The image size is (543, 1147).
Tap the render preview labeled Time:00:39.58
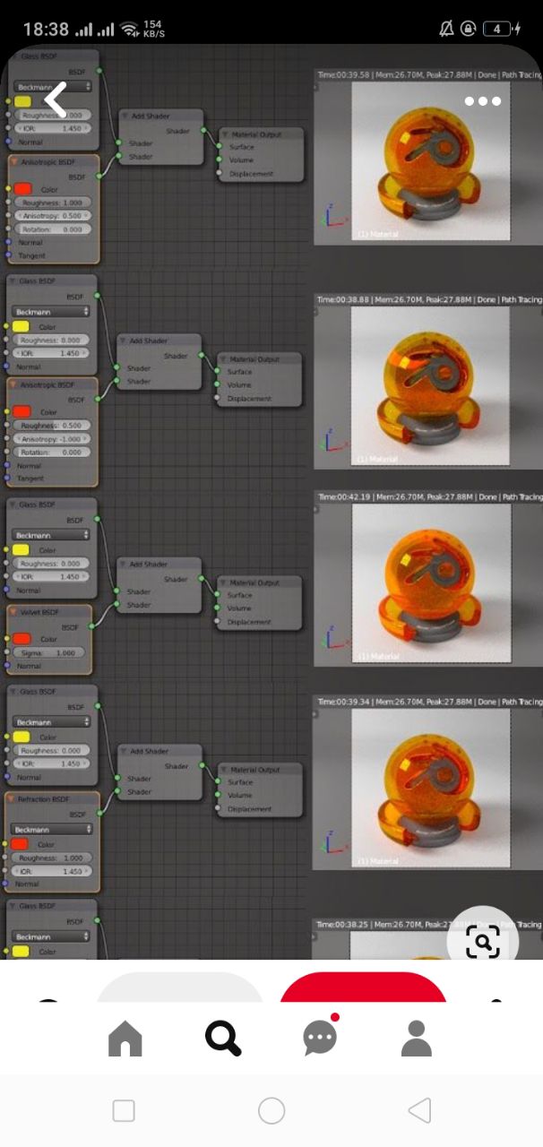(428, 155)
